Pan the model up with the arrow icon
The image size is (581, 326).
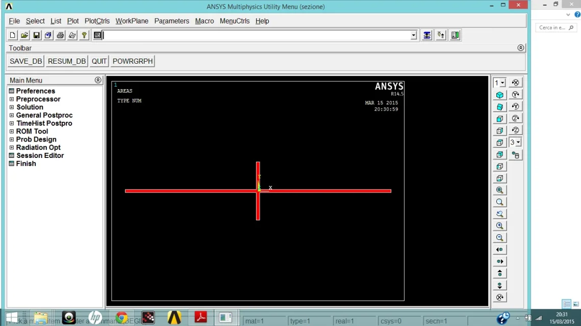tap(500, 274)
